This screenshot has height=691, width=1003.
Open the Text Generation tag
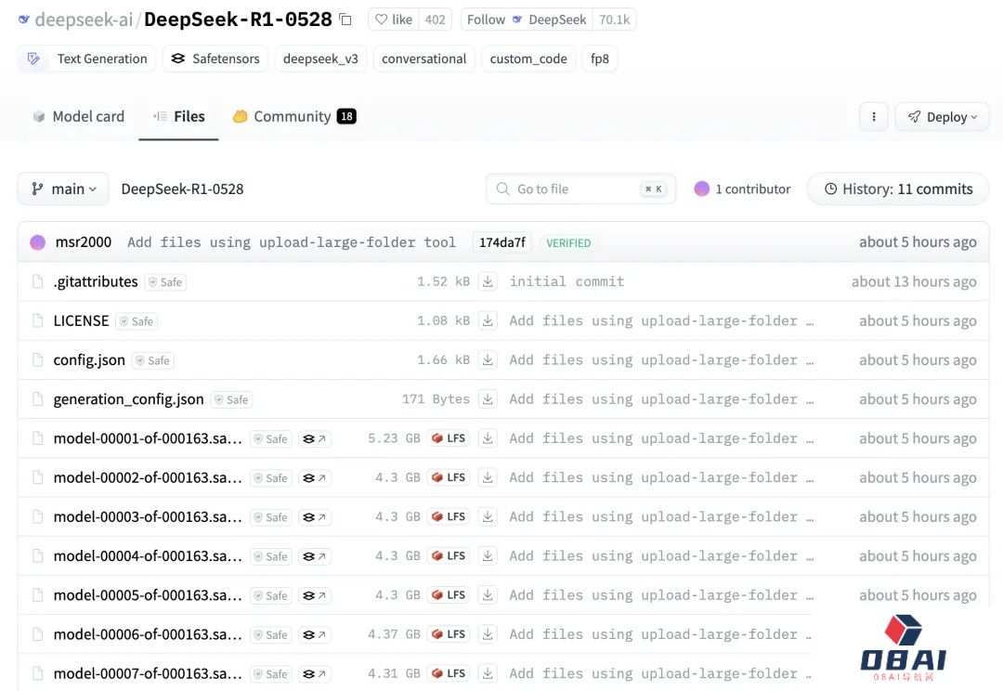87,59
